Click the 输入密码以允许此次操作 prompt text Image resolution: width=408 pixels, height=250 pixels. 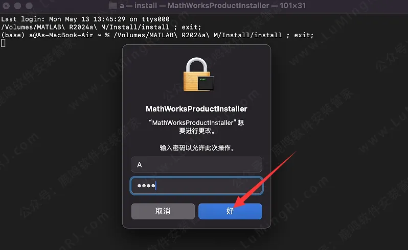(x=196, y=148)
